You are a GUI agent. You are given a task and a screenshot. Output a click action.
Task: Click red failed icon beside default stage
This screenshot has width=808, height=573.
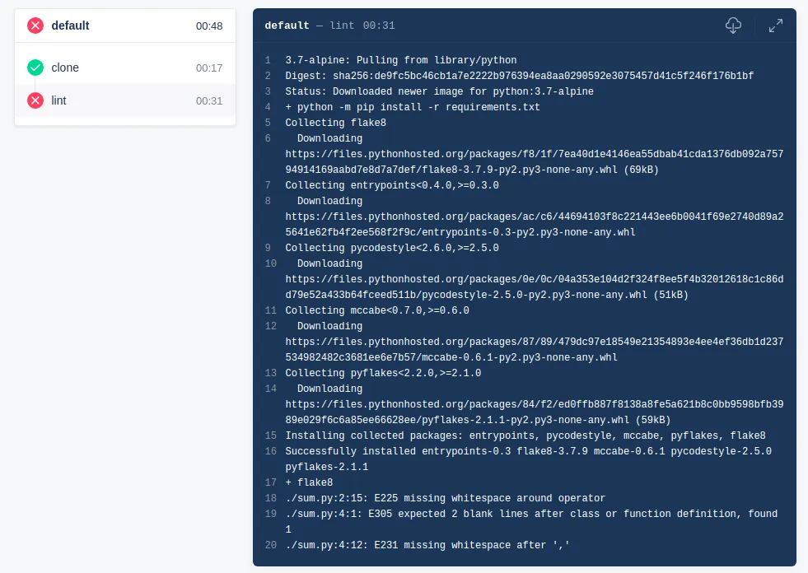tap(35, 26)
